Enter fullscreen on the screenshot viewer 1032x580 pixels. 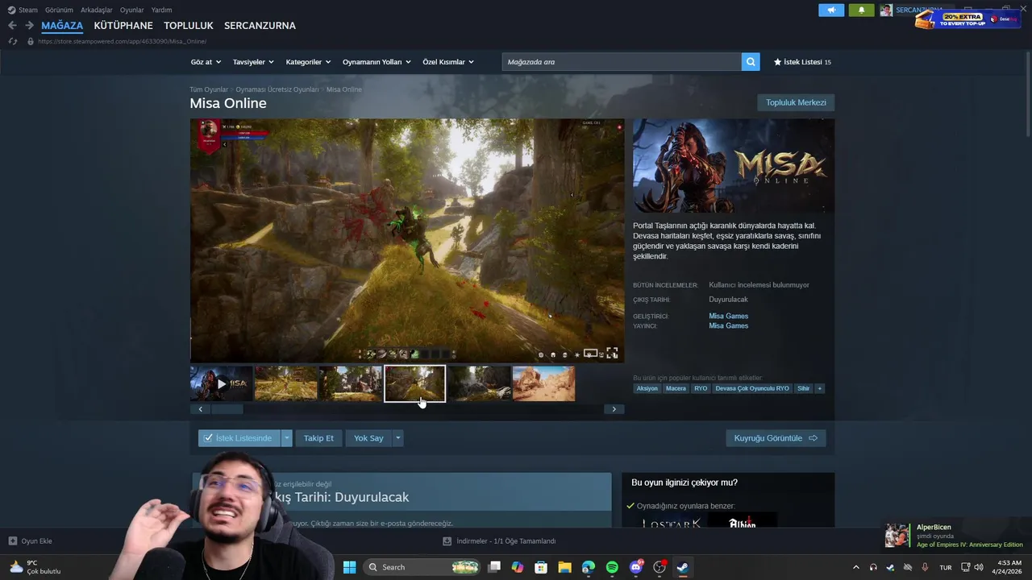pos(612,354)
